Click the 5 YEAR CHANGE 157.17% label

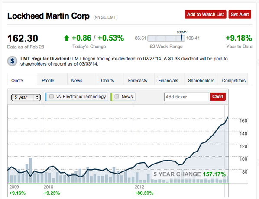pyautogui.click(x=189, y=174)
